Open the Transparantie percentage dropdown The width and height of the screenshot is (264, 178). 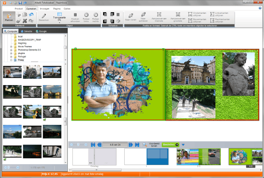[x=60, y=22]
